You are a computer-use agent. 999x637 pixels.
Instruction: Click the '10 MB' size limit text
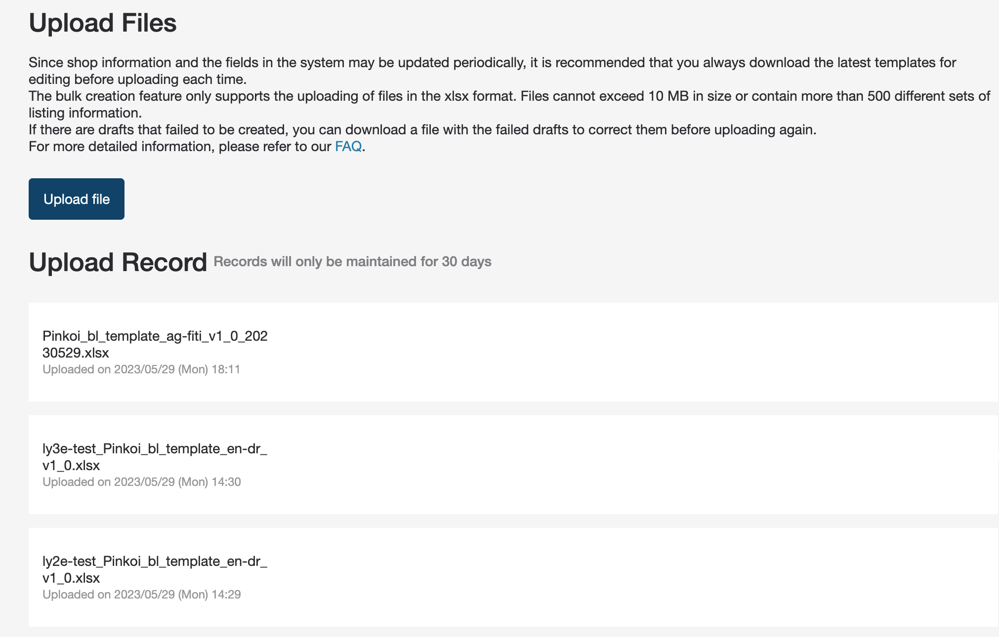point(668,96)
